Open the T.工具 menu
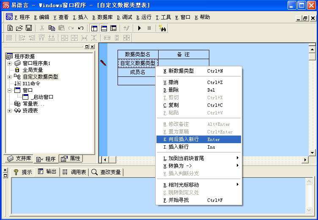The width and height of the screenshot is (318, 220). [163, 17]
